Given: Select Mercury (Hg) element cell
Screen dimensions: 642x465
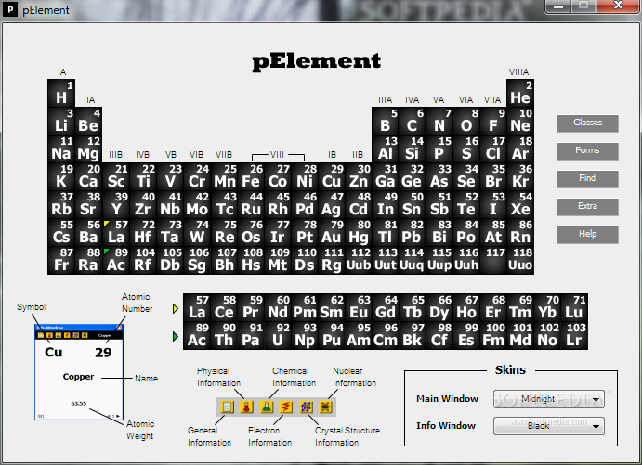Looking at the screenshot, I should pos(359,232).
